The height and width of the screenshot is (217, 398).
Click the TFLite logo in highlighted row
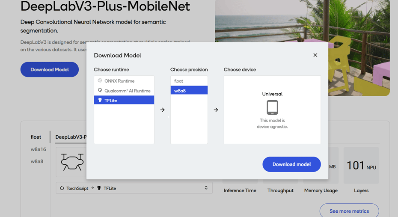[100, 100]
